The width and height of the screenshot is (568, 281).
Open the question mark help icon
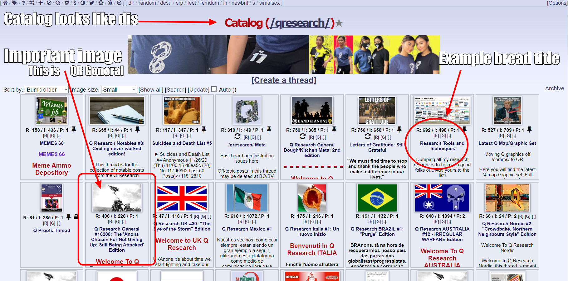tap(23, 3)
